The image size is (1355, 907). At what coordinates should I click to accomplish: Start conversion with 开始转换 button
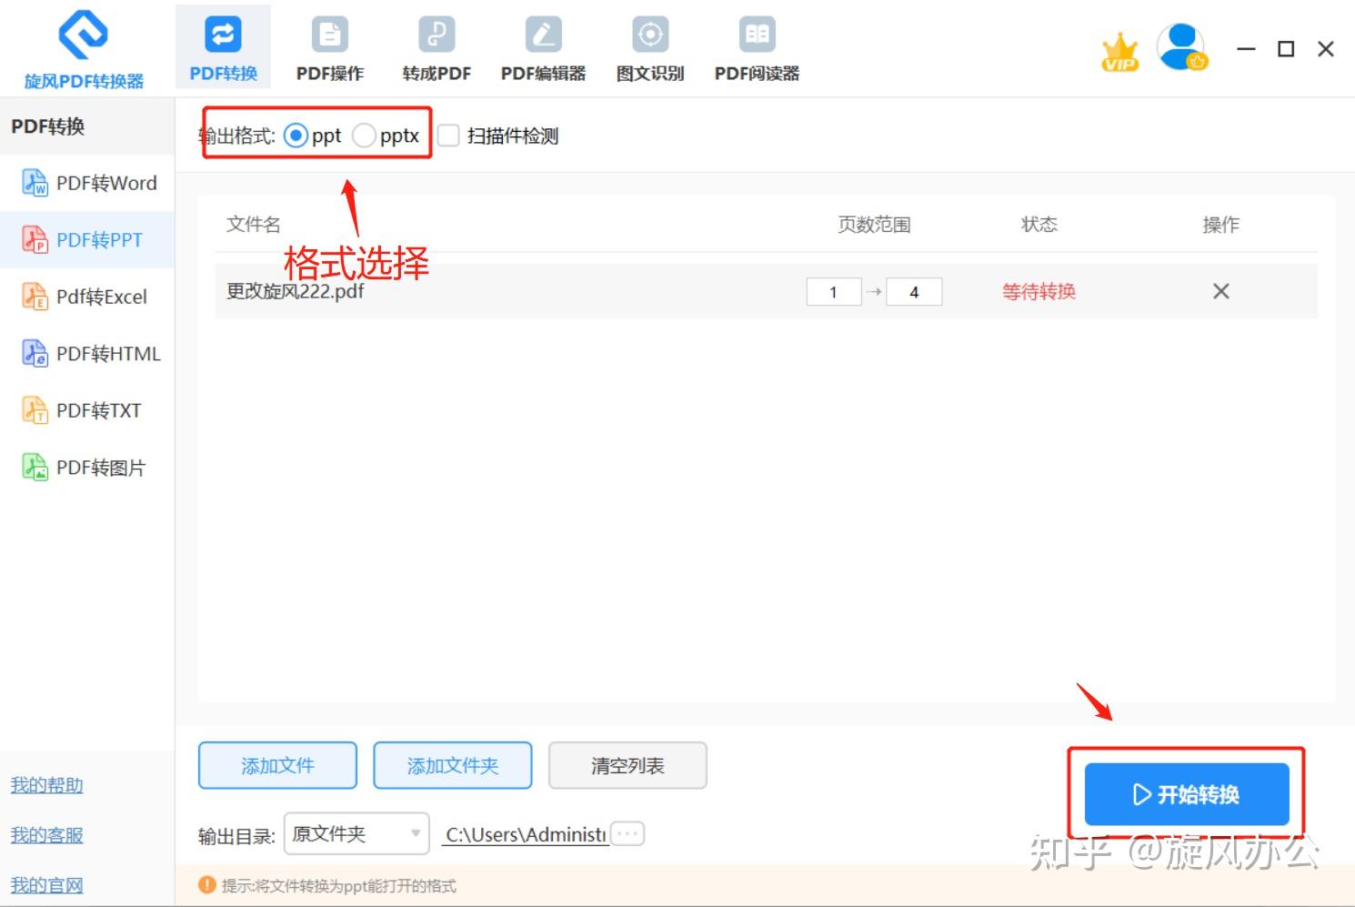click(x=1187, y=794)
